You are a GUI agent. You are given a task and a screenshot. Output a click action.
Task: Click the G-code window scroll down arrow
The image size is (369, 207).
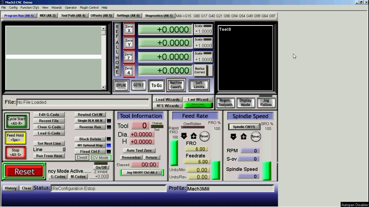[x=103, y=87]
